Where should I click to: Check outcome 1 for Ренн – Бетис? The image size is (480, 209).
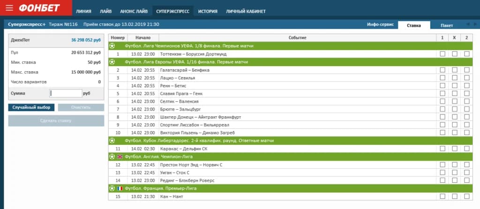442,86
